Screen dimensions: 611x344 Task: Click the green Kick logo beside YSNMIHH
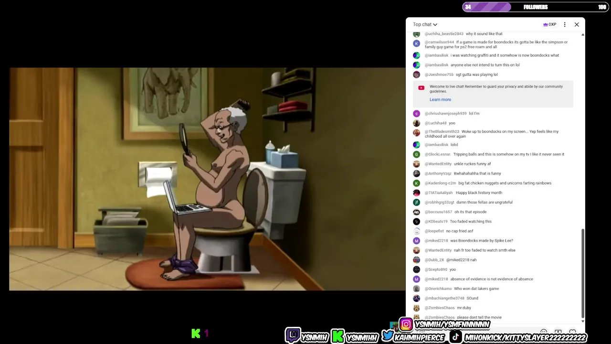[338, 336]
